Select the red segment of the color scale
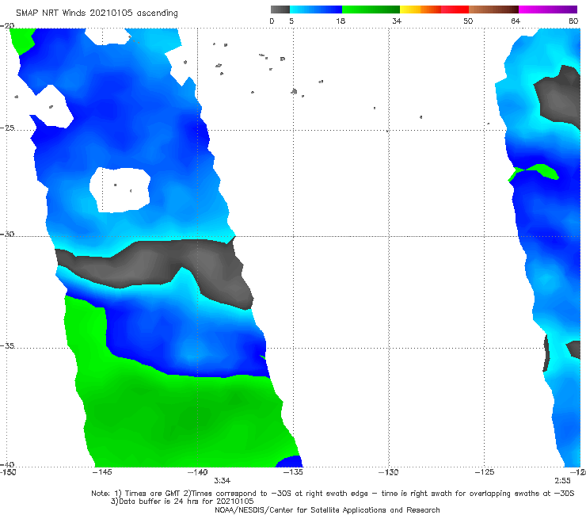This screenshot has height=515, width=586. 455,10
